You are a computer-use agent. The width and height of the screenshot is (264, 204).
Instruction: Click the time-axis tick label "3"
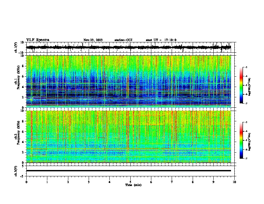point(89,182)
